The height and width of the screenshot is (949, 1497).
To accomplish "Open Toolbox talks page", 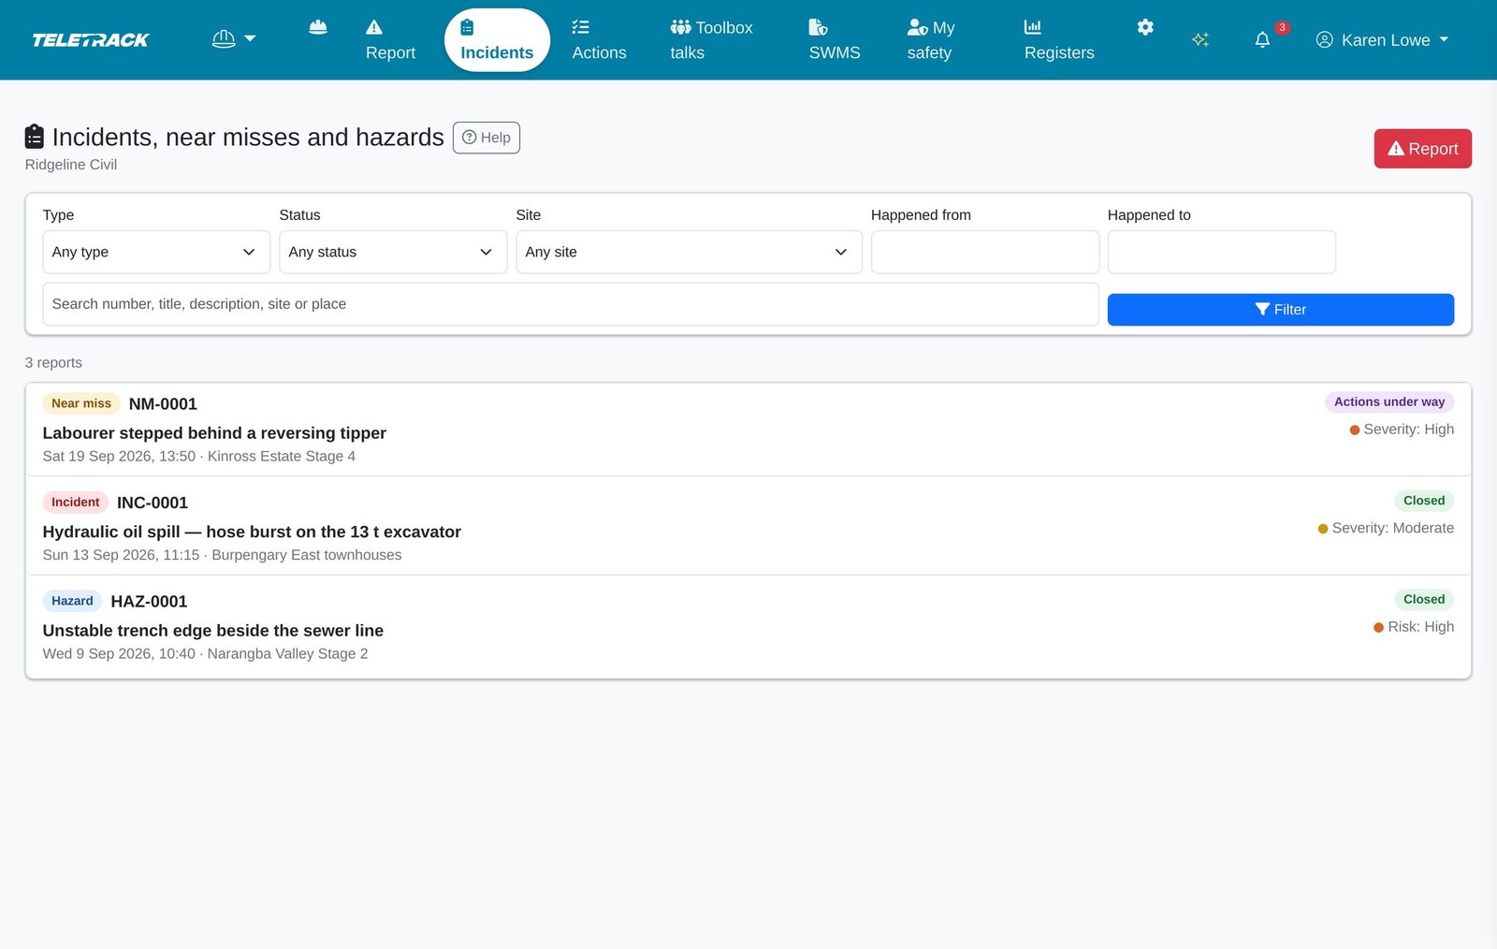I will (x=712, y=40).
